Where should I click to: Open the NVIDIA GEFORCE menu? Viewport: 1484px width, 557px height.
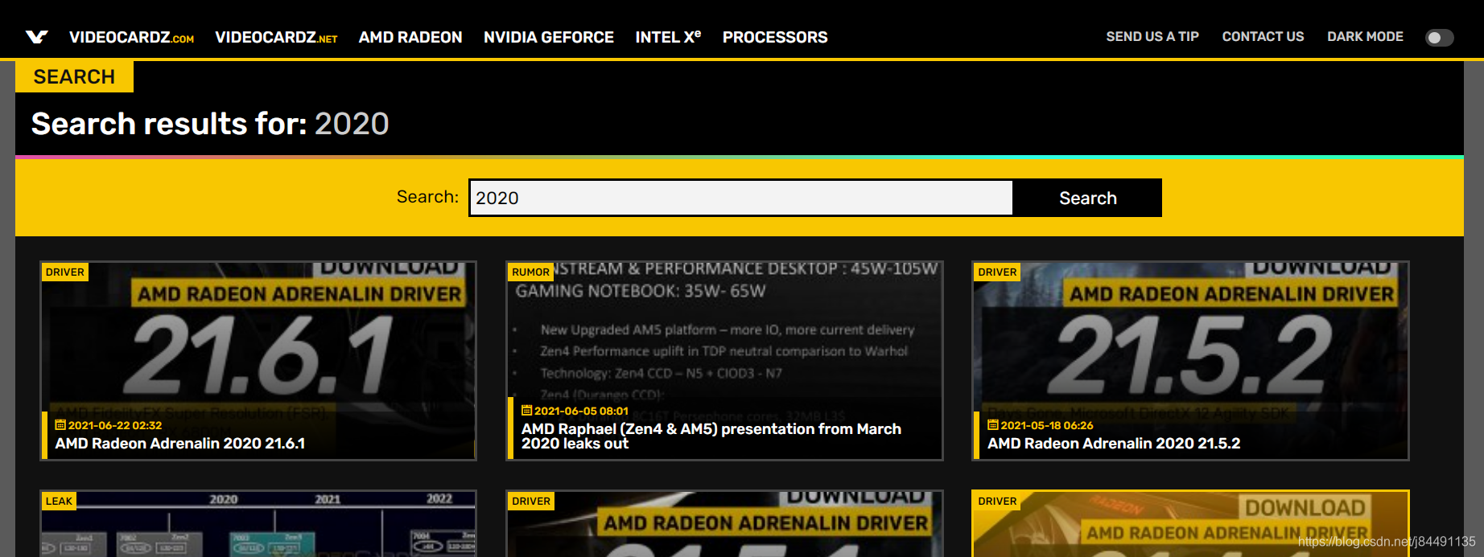point(549,37)
